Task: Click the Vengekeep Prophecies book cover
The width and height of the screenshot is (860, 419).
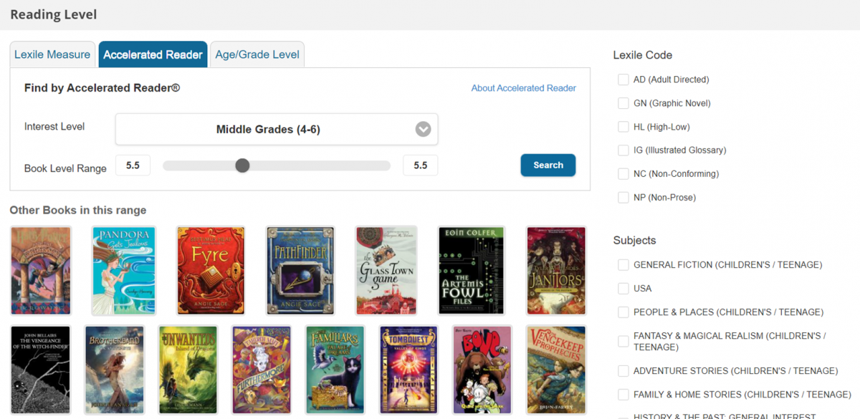Action: click(x=556, y=370)
